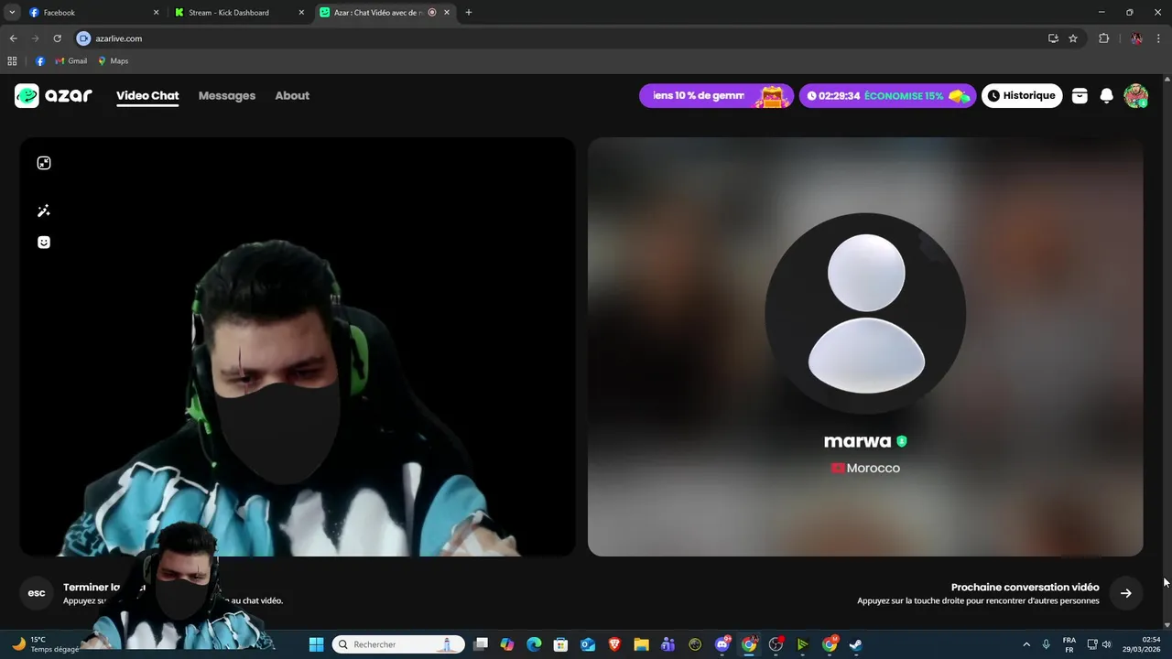
Task: Open Microsoft Teams from the taskbar
Action: point(667,644)
